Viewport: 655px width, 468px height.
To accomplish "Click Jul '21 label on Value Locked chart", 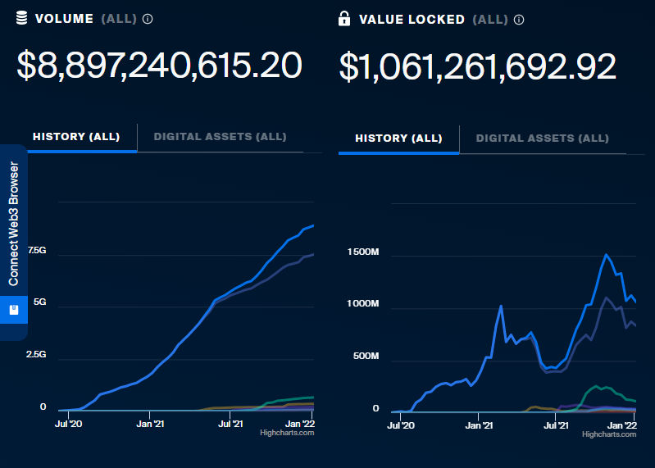I will coord(556,426).
